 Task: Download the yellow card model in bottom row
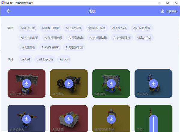(111, 119)
